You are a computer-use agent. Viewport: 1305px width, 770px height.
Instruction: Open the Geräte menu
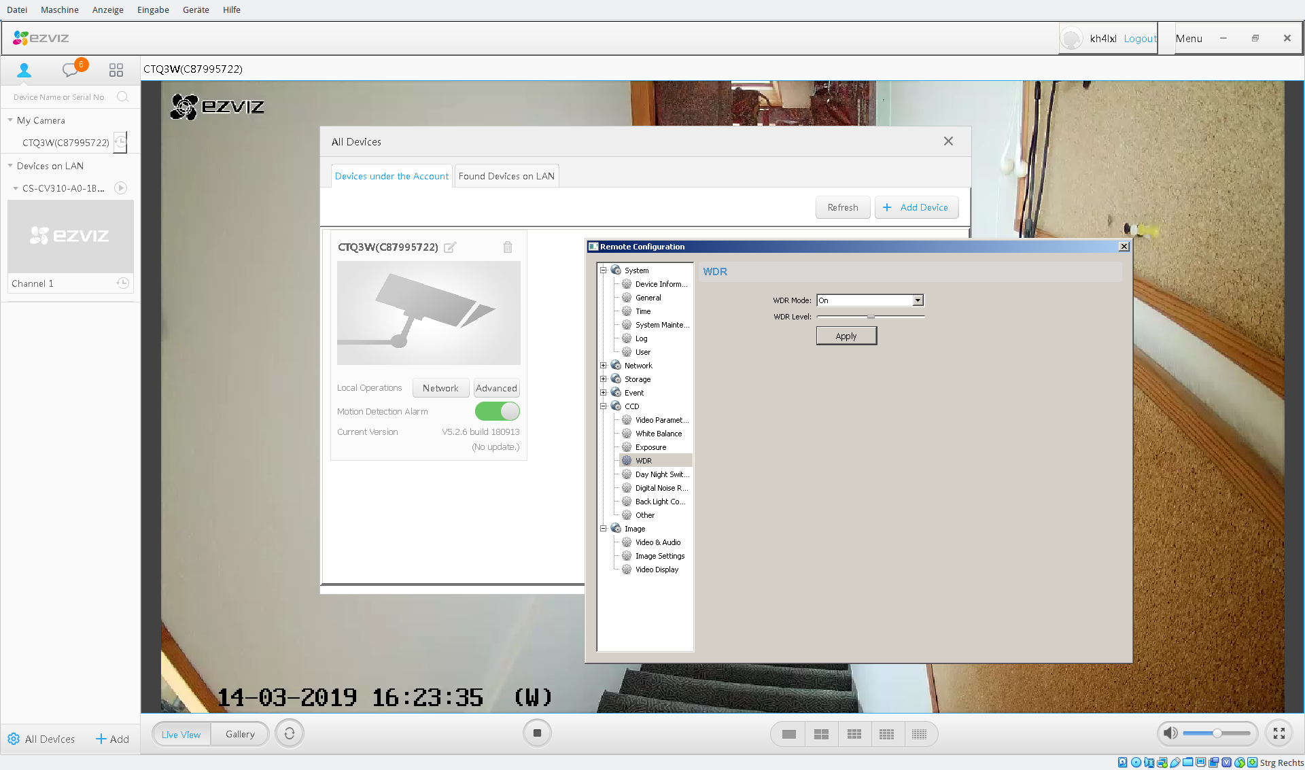(x=196, y=10)
